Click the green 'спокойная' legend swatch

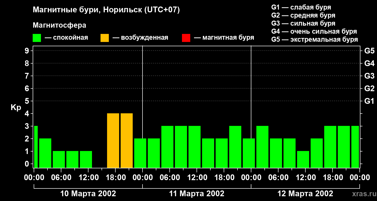click(x=37, y=38)
